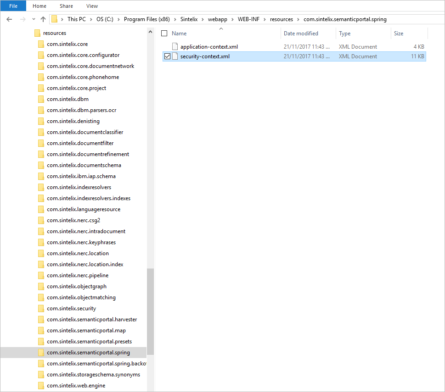445x392 pixels.
Task: Select the com.sintelix.security folder
Action: (x=71, y=308)
